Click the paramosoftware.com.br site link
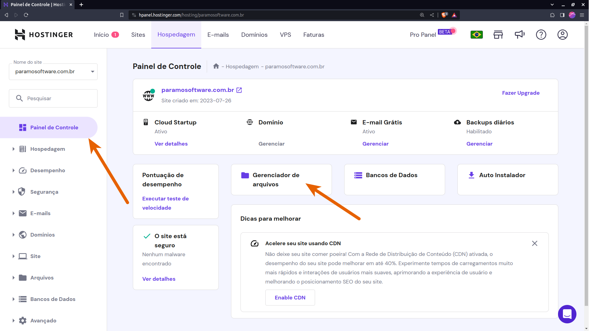Image resolution: width=589 pixels, height=331 pixels. pos(198,90)
